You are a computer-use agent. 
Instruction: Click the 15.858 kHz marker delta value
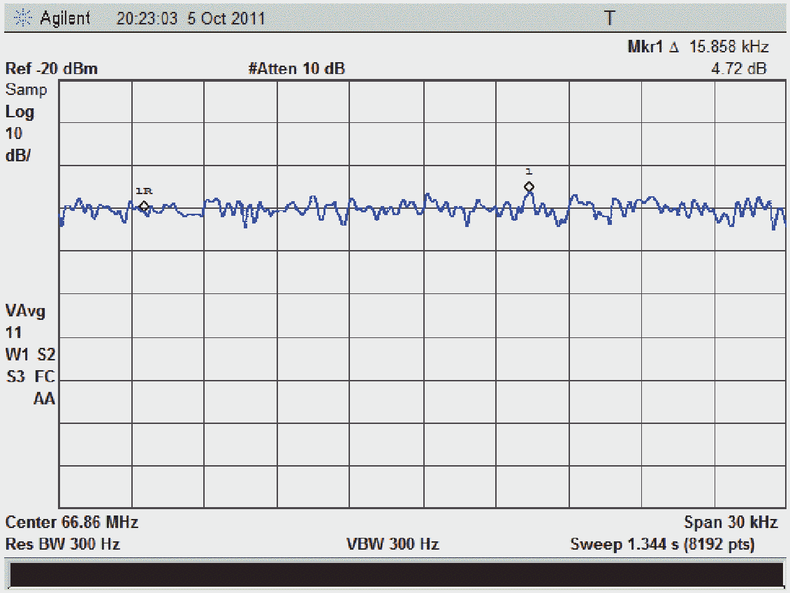click(x=729, y=47)
